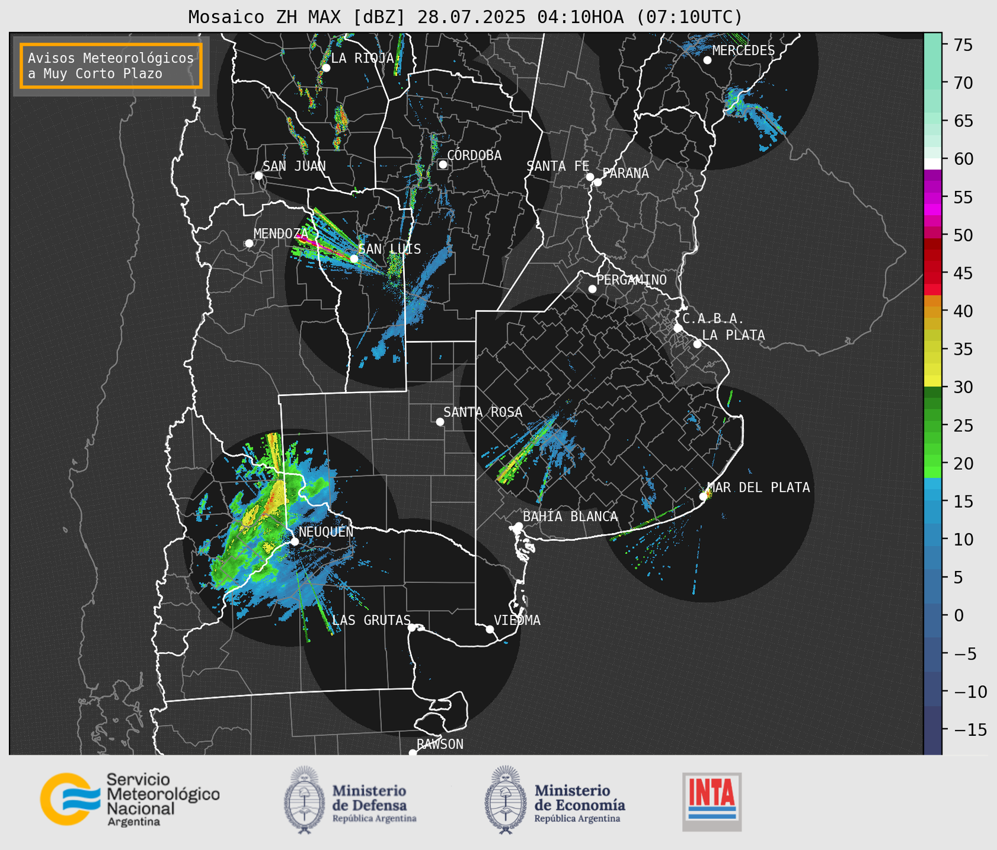Click the CÓRDOBA label
This screenshot has height=850, width=997.
(474, 155)
